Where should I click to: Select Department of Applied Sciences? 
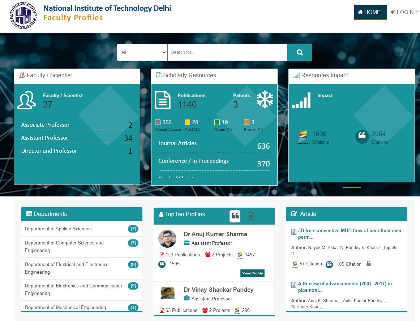pos(58,229)
